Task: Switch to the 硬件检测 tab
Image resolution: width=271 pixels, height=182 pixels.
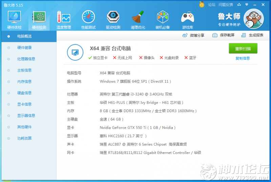Action: 39,19
